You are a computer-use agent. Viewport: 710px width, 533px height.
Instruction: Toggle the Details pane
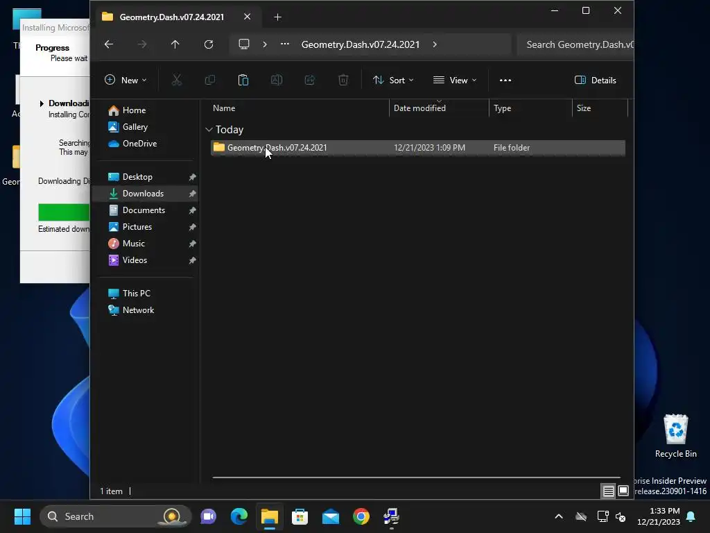595,81
